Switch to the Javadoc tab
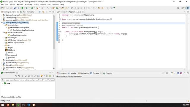This screenshot has height=107, width=190. [72, 73]
